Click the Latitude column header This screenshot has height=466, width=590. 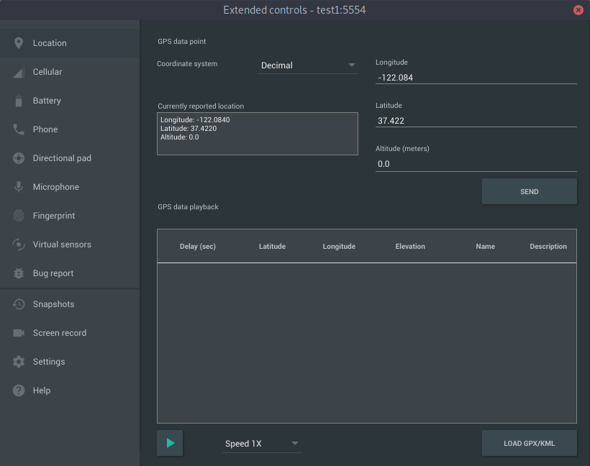click(272, 247)
